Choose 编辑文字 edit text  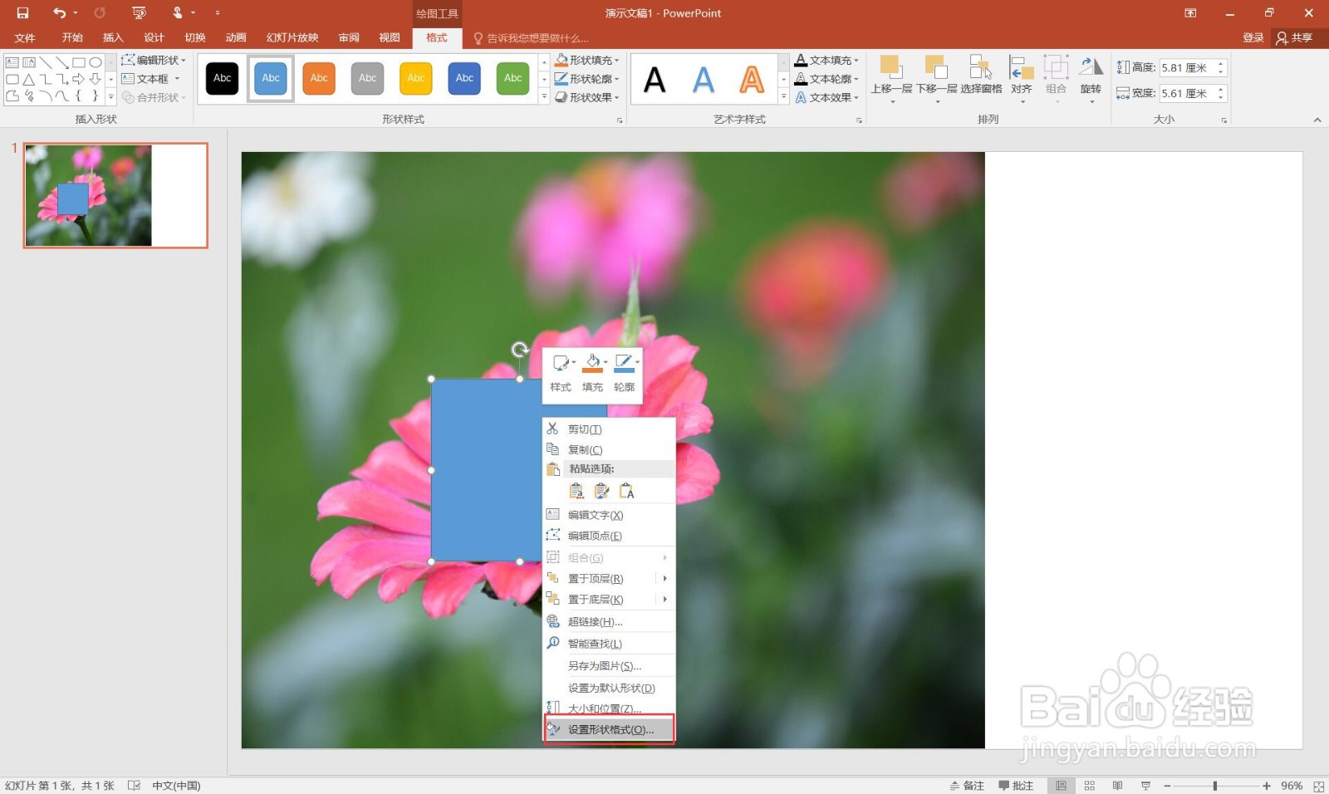pyautogui.click(x=609, y=515)
